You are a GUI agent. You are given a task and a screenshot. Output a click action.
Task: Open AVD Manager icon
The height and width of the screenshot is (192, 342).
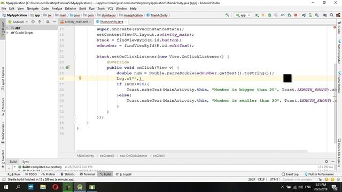310,15
